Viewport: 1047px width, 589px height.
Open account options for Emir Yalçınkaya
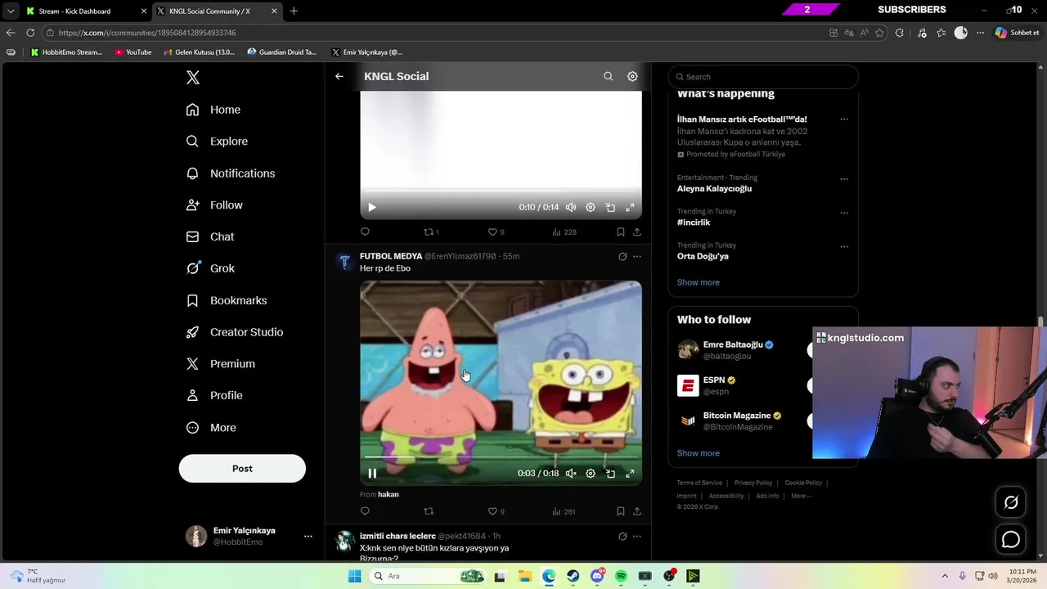(308, 537)
